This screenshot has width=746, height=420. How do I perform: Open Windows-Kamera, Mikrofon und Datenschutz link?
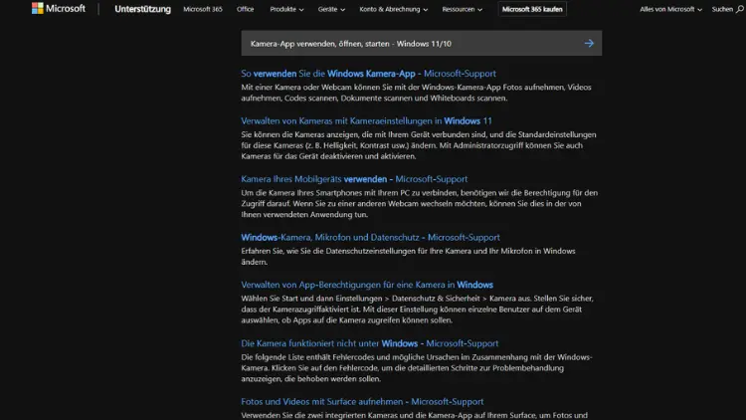click(x=370, y=237)
